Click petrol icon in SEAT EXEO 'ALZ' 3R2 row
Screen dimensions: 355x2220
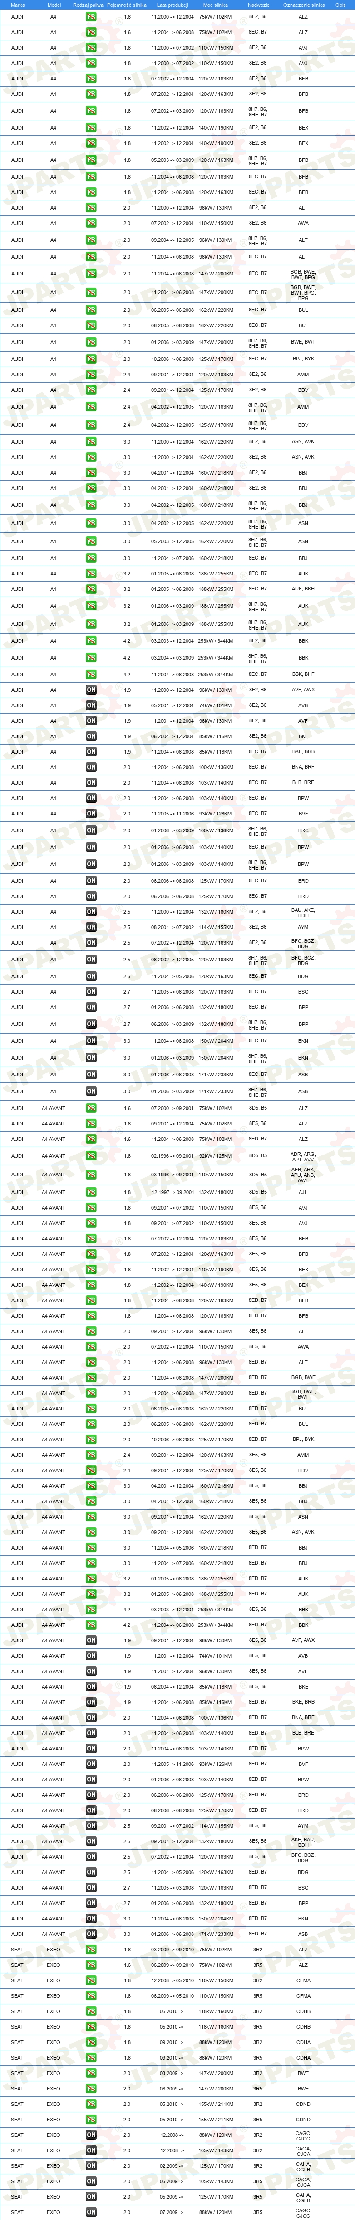[x=91, y=1950]
